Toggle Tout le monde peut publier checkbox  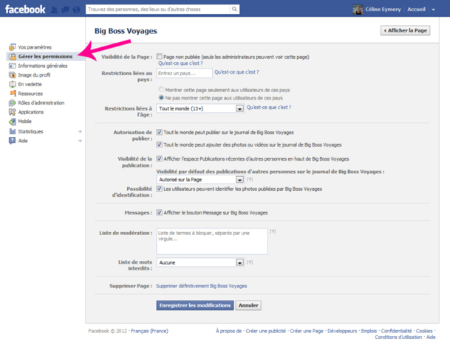click(x=160, y=132)
